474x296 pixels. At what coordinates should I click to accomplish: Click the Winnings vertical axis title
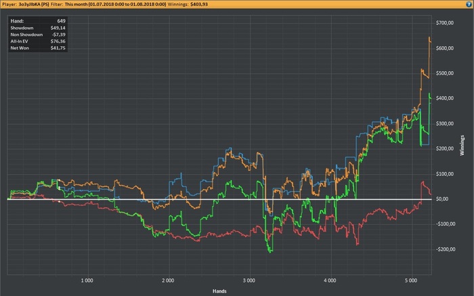tap(462, 146)
